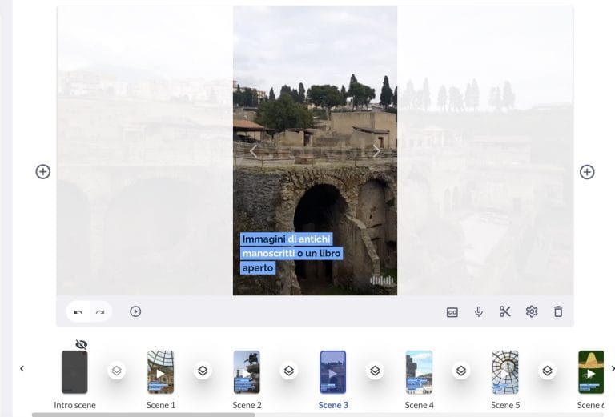Image resolution: width=615 pixels, height=417 pixels.
Task: Toggle Intro scene visibility eye icon
Action: coord(81,344)
